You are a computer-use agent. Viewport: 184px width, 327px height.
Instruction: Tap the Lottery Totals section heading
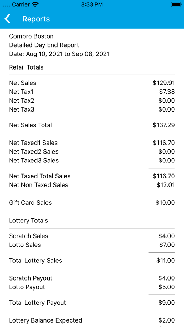[29, 221]
